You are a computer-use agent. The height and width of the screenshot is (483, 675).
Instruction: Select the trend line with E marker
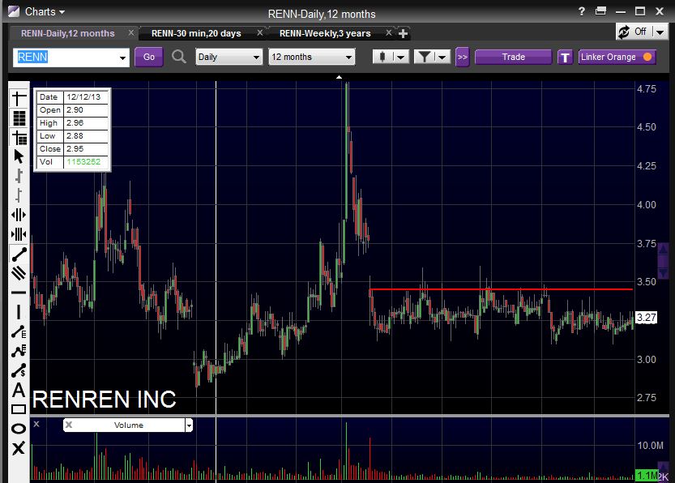(19, 331)
